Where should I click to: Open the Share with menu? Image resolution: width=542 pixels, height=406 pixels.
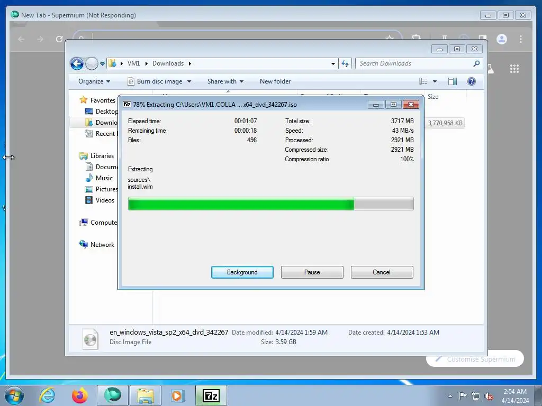coord(225,81)
